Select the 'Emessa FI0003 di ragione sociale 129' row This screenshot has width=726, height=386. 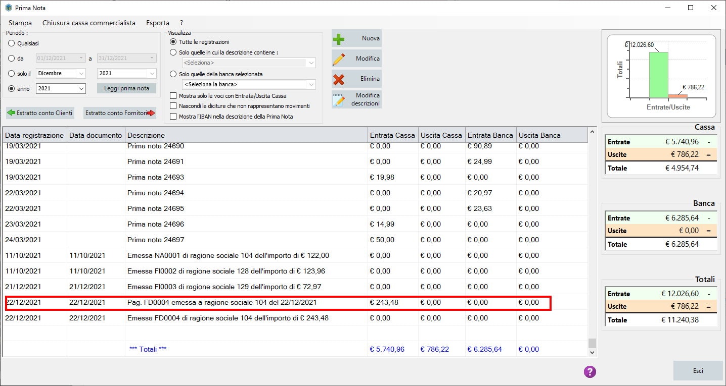[x=295, y=287]
